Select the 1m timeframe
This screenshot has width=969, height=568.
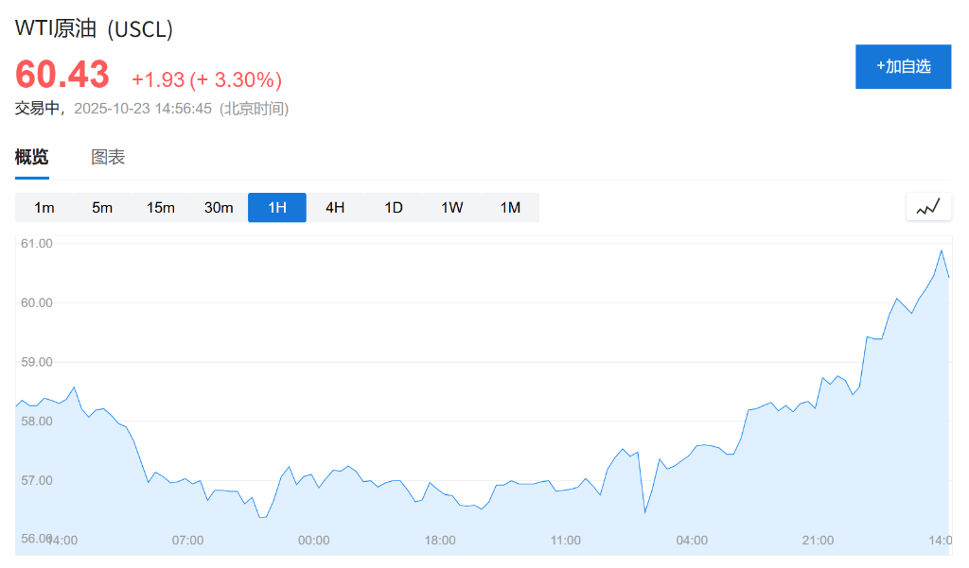point(44,208)
